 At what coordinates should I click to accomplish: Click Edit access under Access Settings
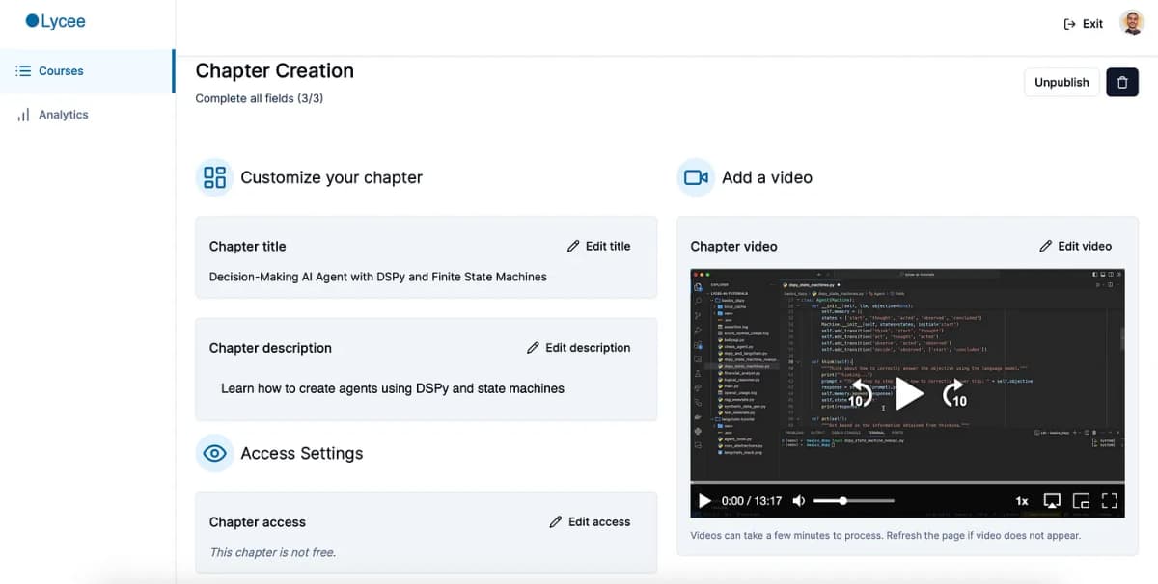tap(590, 521)
